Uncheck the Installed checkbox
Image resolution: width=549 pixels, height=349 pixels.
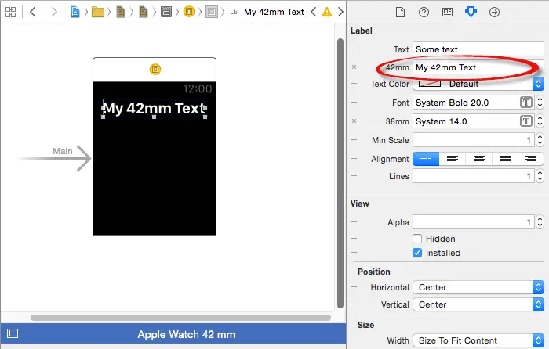[418, 253]
